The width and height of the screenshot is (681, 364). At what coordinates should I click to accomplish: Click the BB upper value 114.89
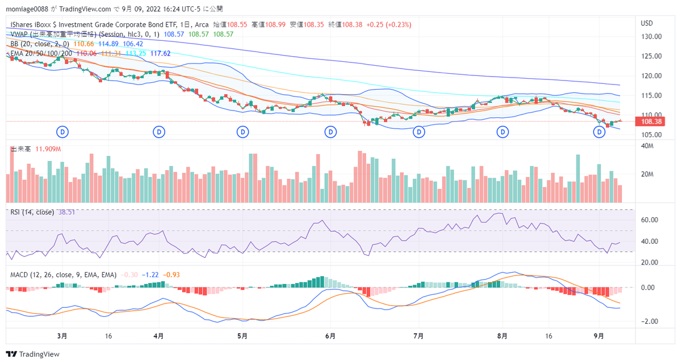pyautogui.click(x=108, y=43)
